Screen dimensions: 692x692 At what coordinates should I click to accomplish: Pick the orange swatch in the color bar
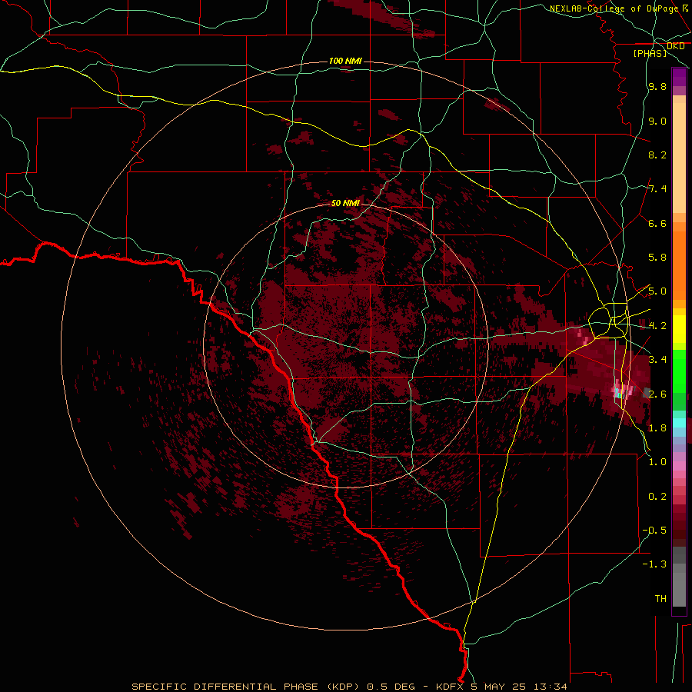point(679,265)
